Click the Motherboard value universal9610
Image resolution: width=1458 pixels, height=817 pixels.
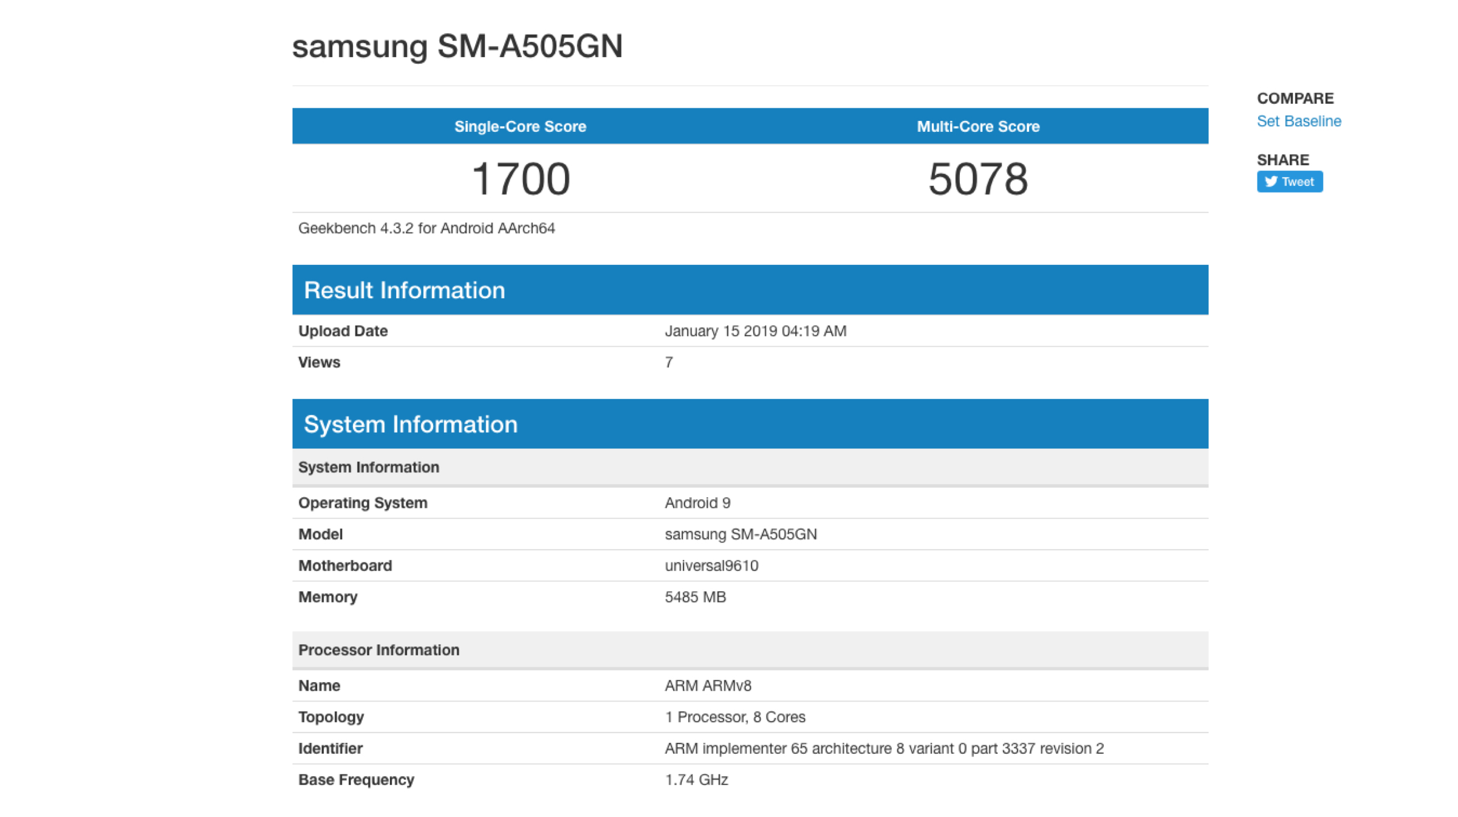tap(711, 566)
